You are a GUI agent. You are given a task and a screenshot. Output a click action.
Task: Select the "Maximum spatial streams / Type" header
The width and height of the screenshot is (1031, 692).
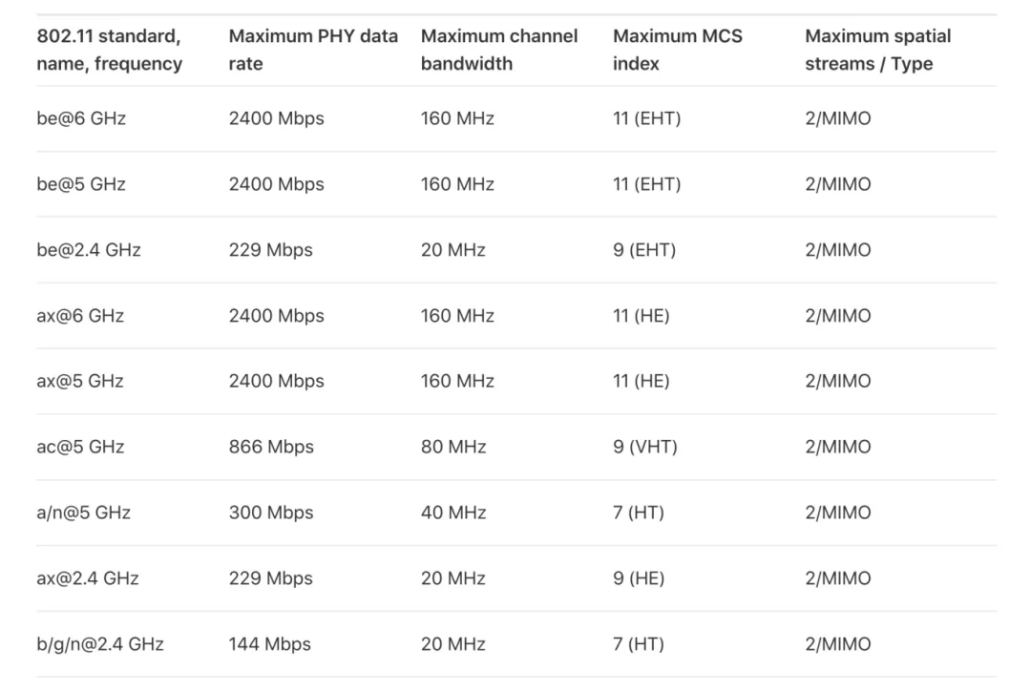click(878, 50)
